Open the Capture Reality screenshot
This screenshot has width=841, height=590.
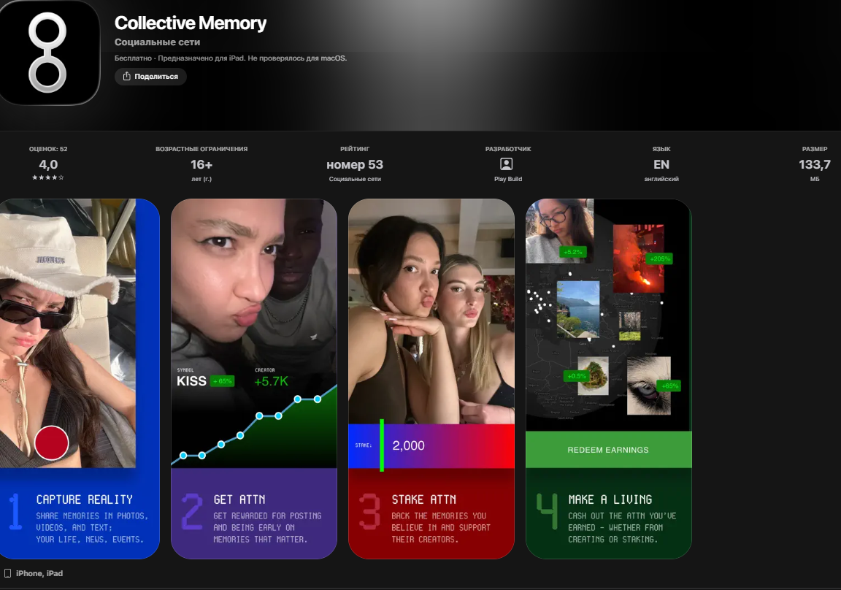coord(79,379)
